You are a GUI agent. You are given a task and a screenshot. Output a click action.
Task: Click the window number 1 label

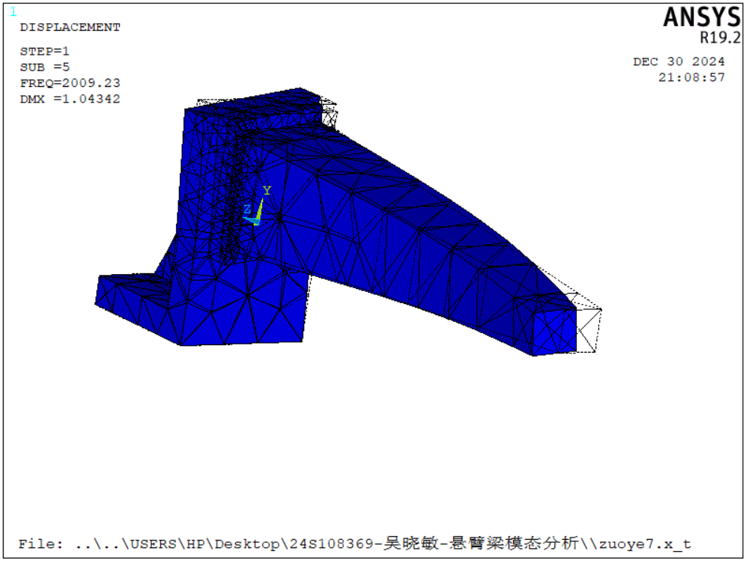pos(13,11)
